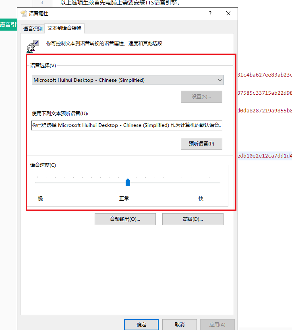This screenshot has height=330, width=292.
Task: Click the 应用(A) apply button
Action: coord(217,324)
